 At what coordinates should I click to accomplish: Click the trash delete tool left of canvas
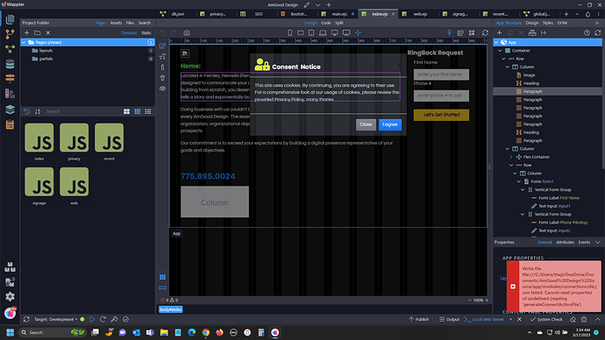pyautogui.click(x=162, y=78)
